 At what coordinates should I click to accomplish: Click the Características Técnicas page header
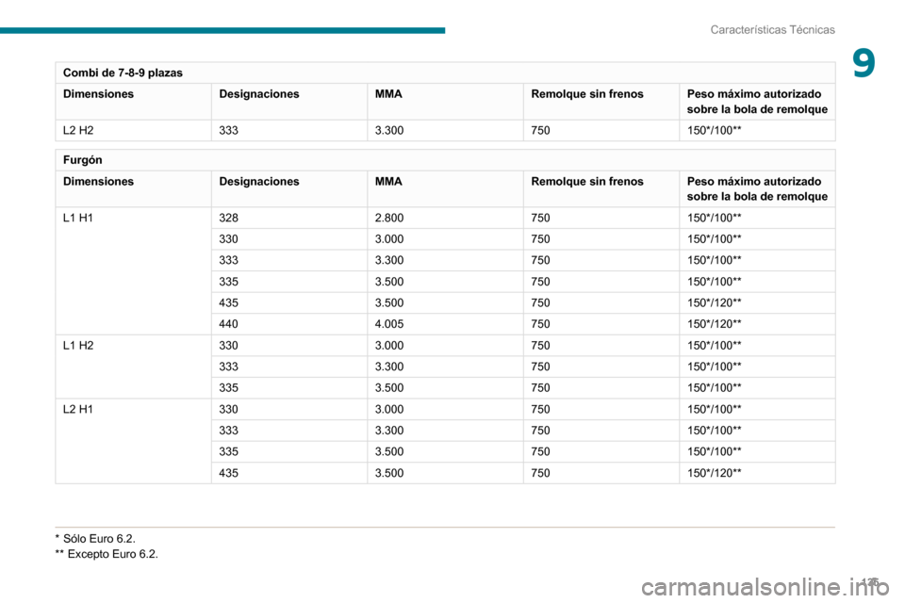773,29
